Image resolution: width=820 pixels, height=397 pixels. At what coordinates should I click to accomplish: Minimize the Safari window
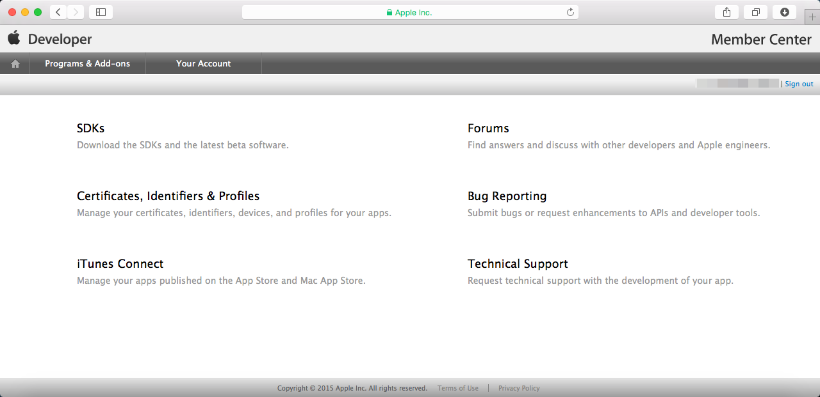25,12
